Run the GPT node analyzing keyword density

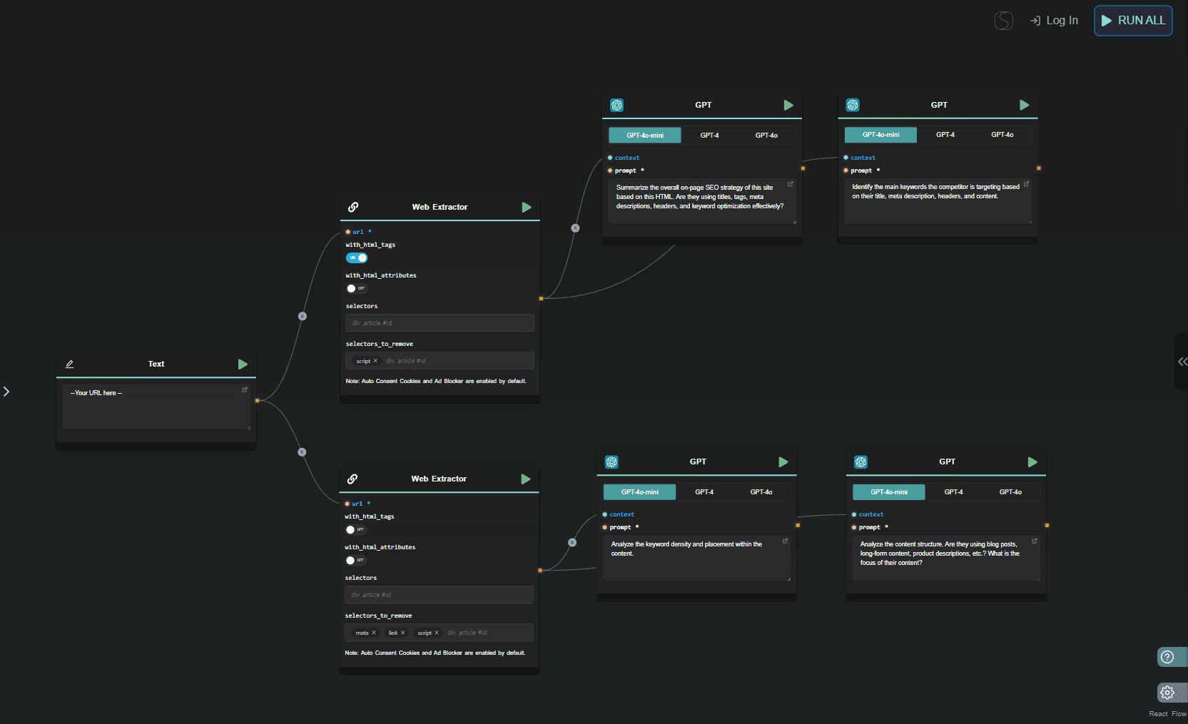783,462
